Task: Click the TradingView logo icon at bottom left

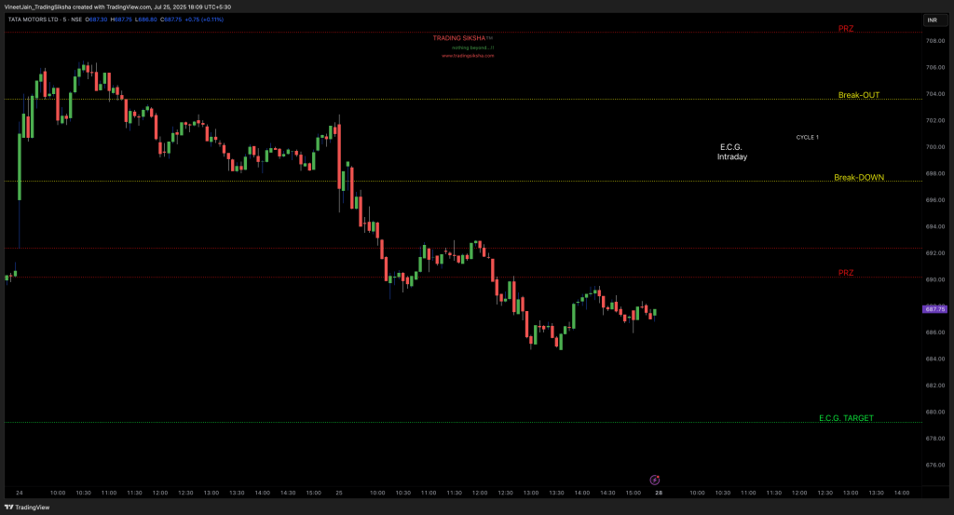Action: pyautogui.click(x=9, y=508)
